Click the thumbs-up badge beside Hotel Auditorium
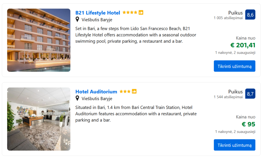264x159 pixels. [x=134, y=91]
